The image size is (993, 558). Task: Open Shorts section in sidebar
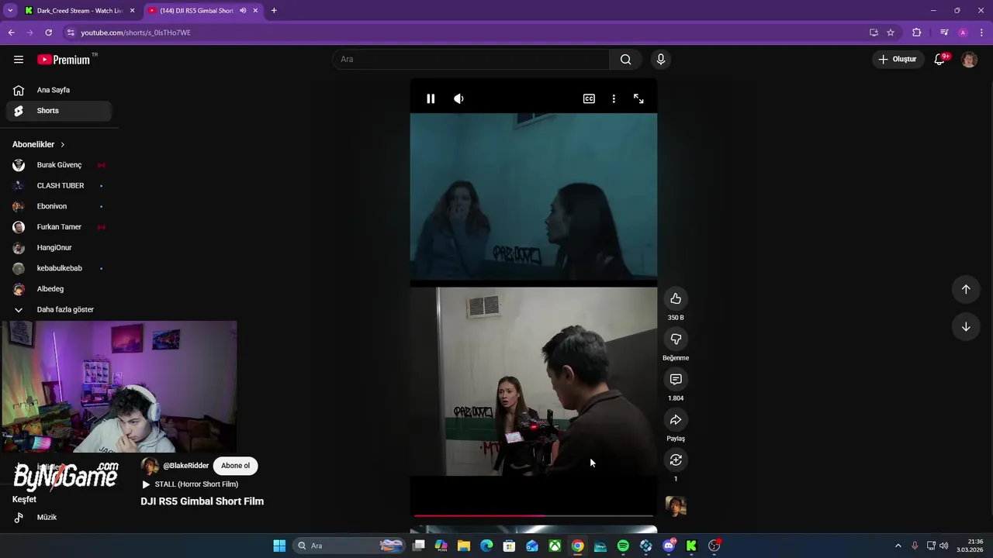tap(58, 111)
